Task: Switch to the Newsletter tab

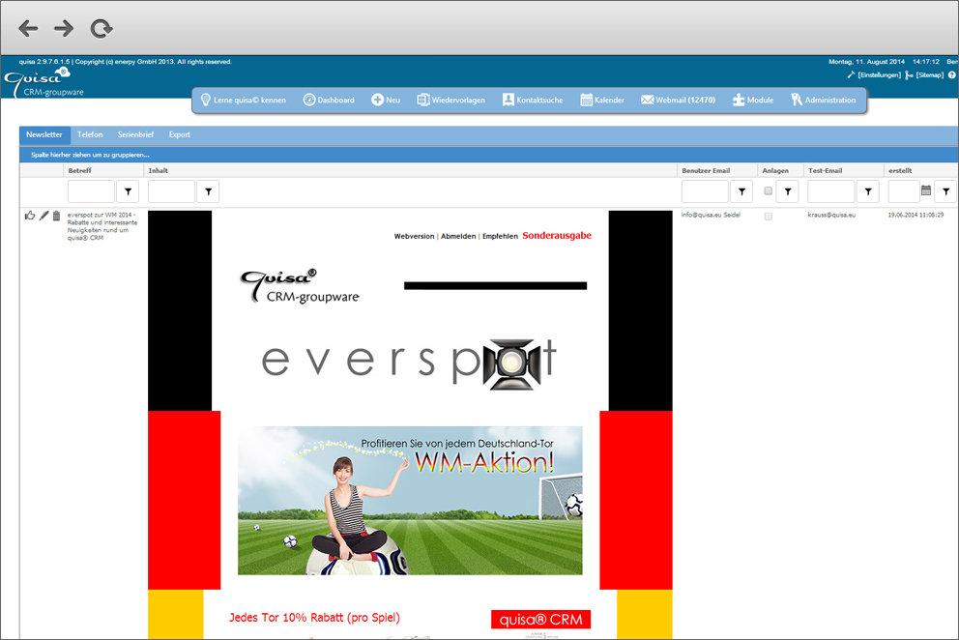Action: pos(44,134)
